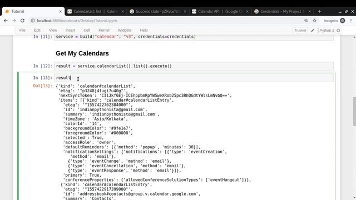Switch to the Success state tab
This screenshot has width=356, height=200.
(x=157, y=11)
